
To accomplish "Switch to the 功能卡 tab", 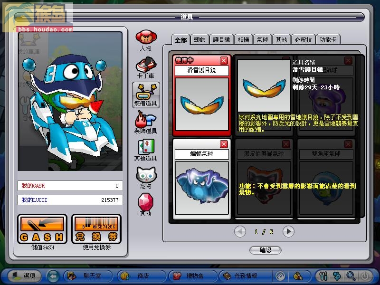I will (328, 39).
